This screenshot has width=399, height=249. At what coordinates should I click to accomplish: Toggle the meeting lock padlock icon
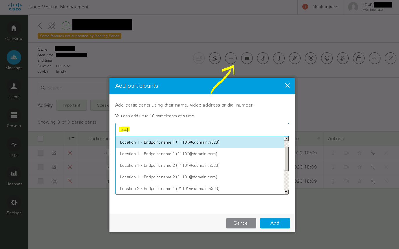pyautogui.click(x=359, y=58)
